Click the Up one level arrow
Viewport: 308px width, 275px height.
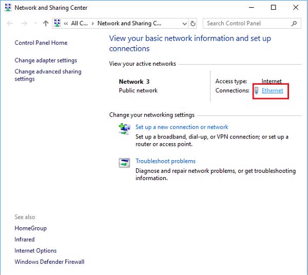[46, 24]
